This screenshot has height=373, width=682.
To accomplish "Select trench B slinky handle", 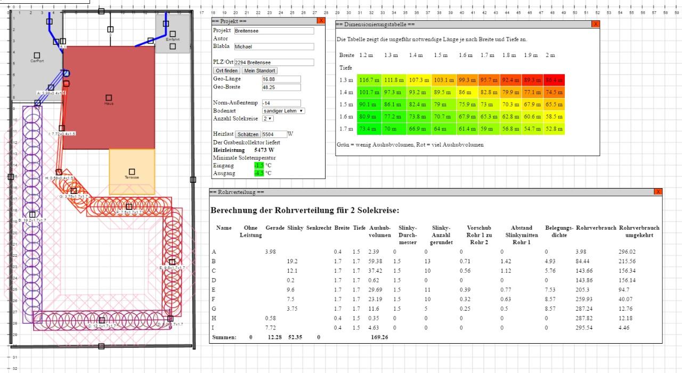I will [32, 214].
